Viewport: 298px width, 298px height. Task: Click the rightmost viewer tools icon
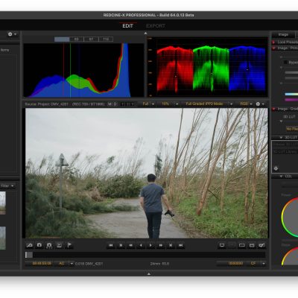pos(261,245)
